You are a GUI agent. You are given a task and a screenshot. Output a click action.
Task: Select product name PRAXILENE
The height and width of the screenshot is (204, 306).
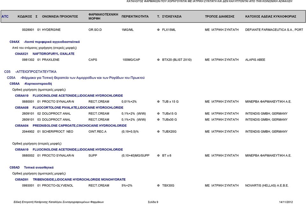coord(51,60)
